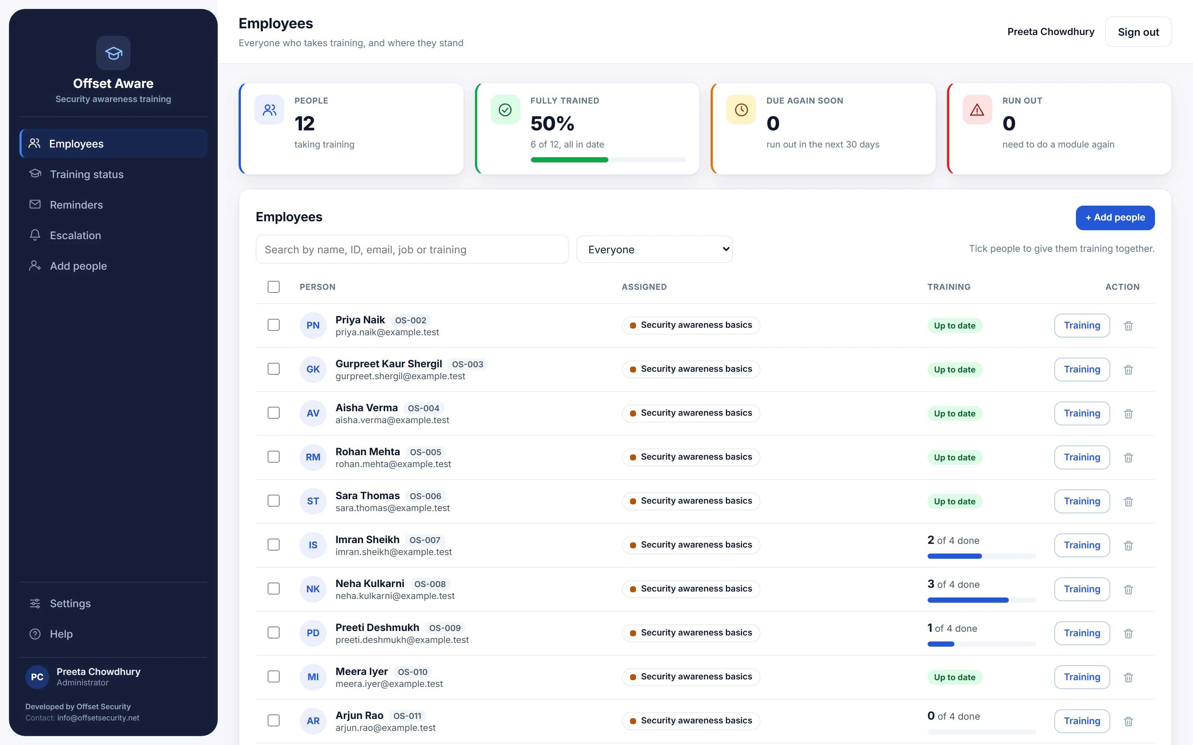Screen dimensions: 1193x745
Task: Tick Imran Sheikh's row checkbox
Action: [x=274, y=545]
